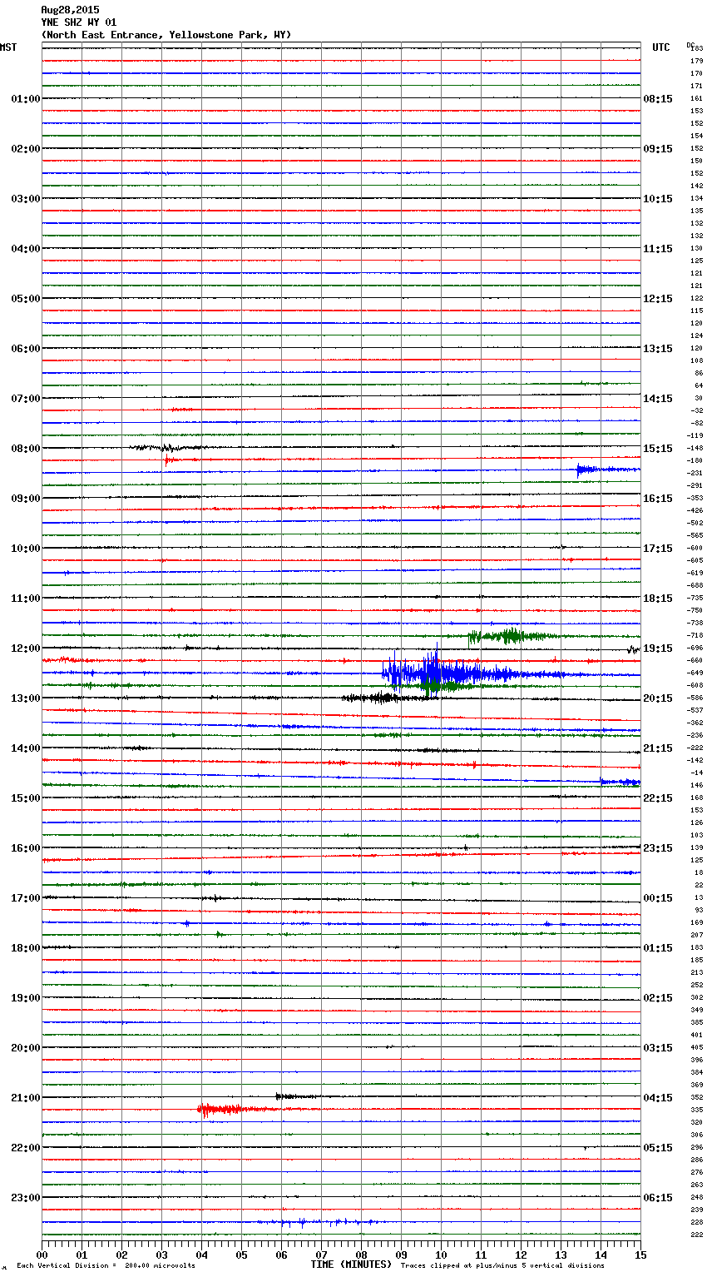
Task: Select the 01:00 MST time label
Action: click(26, 99)
